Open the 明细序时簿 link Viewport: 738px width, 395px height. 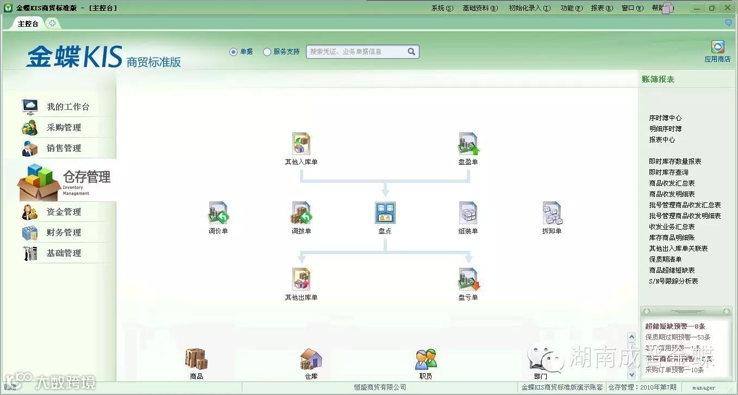tap(665, 129)
